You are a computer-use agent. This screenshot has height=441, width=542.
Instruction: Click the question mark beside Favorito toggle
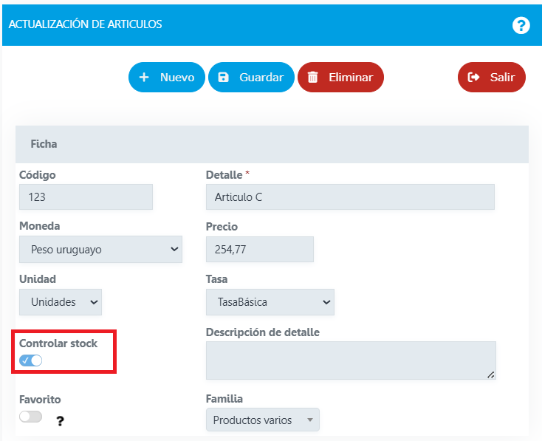[60, 420]
